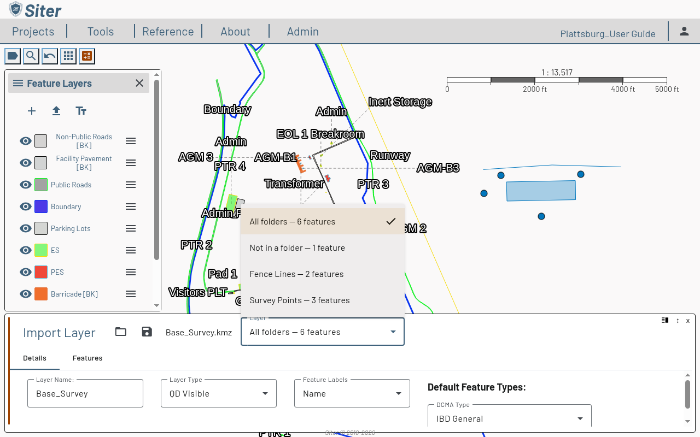700x437 pixels.
Task: Expand the Layer Type QD Visible dropdown
Action: pos(219,393)
